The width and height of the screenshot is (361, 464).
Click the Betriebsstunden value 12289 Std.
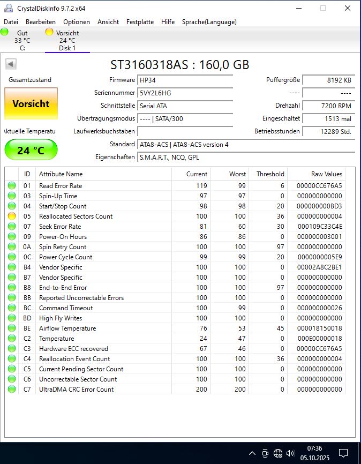328,131
